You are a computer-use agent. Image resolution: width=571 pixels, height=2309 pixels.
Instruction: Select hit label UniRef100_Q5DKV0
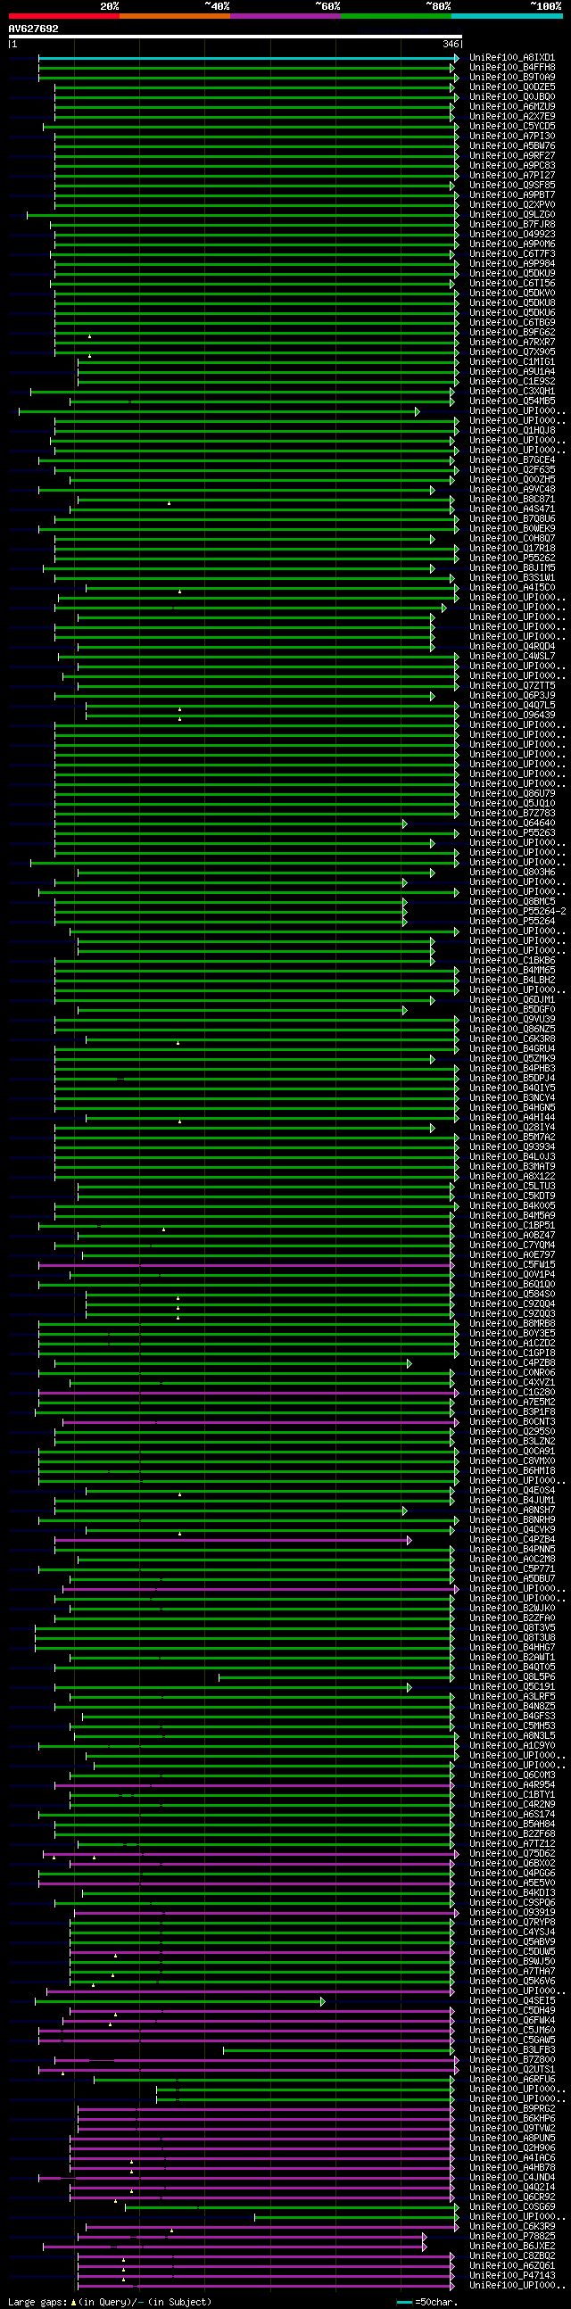coord(512,294)
